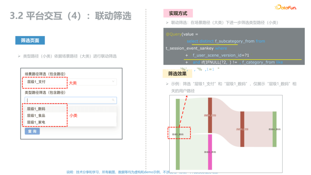Click the 层级2_其他 Sankey node label

[210, 152]
